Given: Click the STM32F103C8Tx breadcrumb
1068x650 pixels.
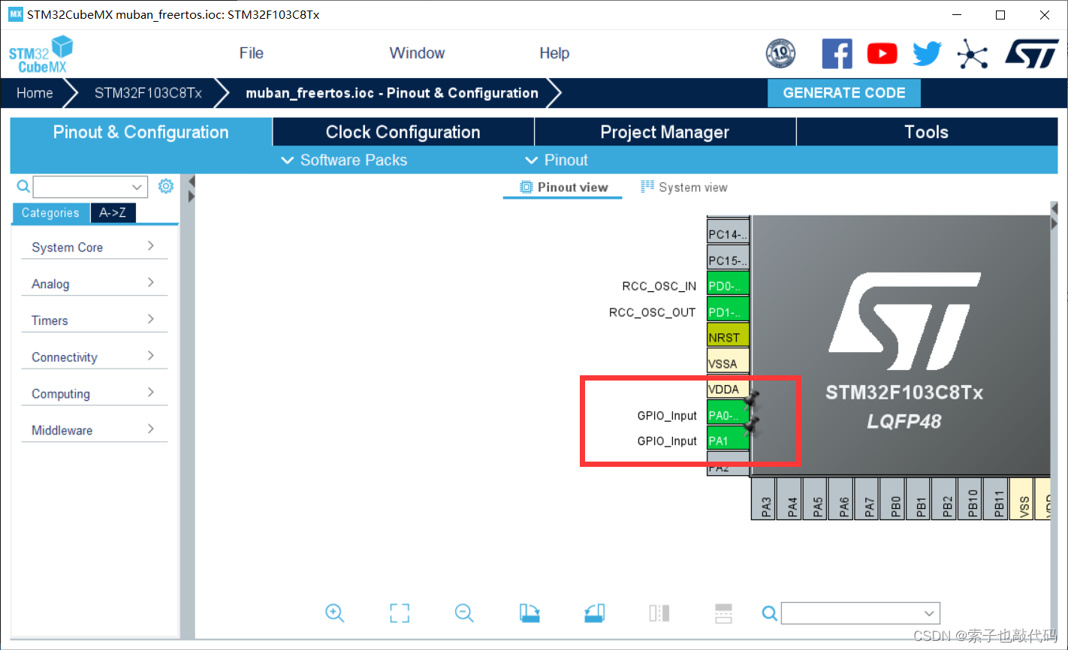Looking at the screenshot, I should [x=148, y=93].
